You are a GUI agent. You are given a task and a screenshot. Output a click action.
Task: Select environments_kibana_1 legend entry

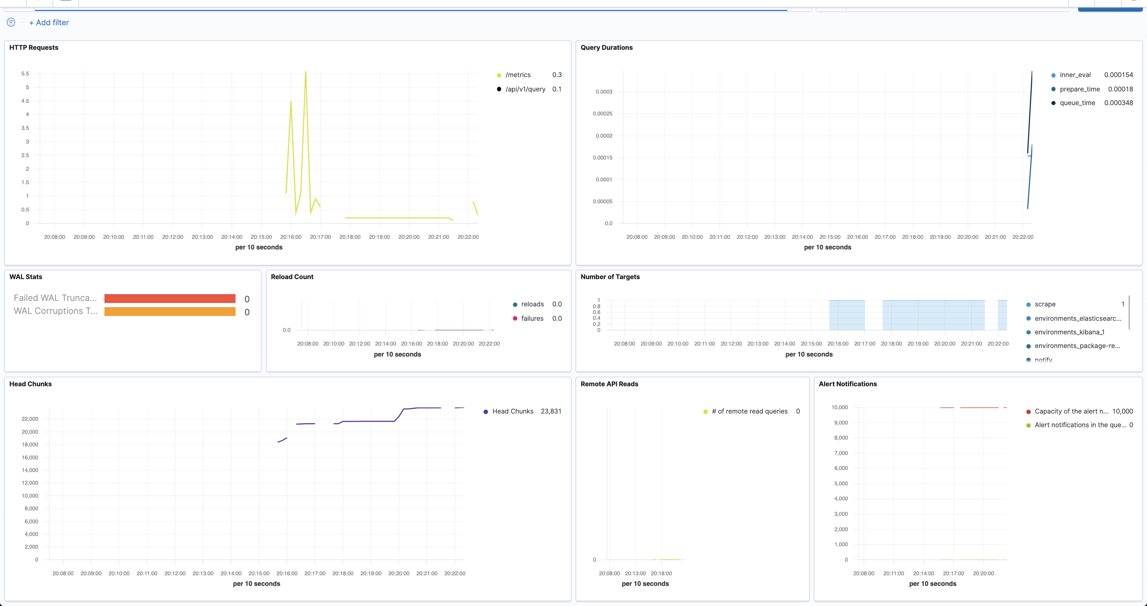[1069, 332]
